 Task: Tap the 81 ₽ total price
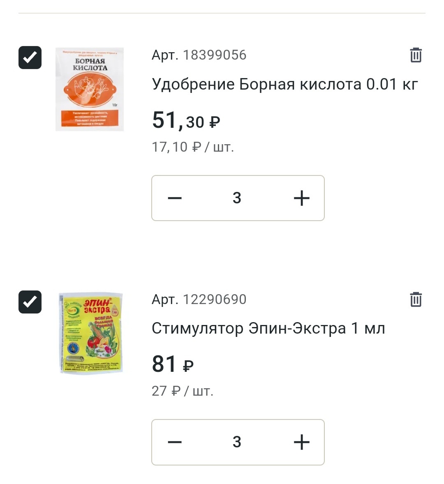173,364
